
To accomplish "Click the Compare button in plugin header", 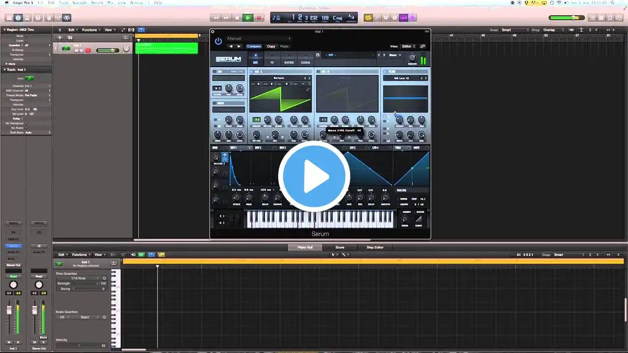I will point(254,47).
